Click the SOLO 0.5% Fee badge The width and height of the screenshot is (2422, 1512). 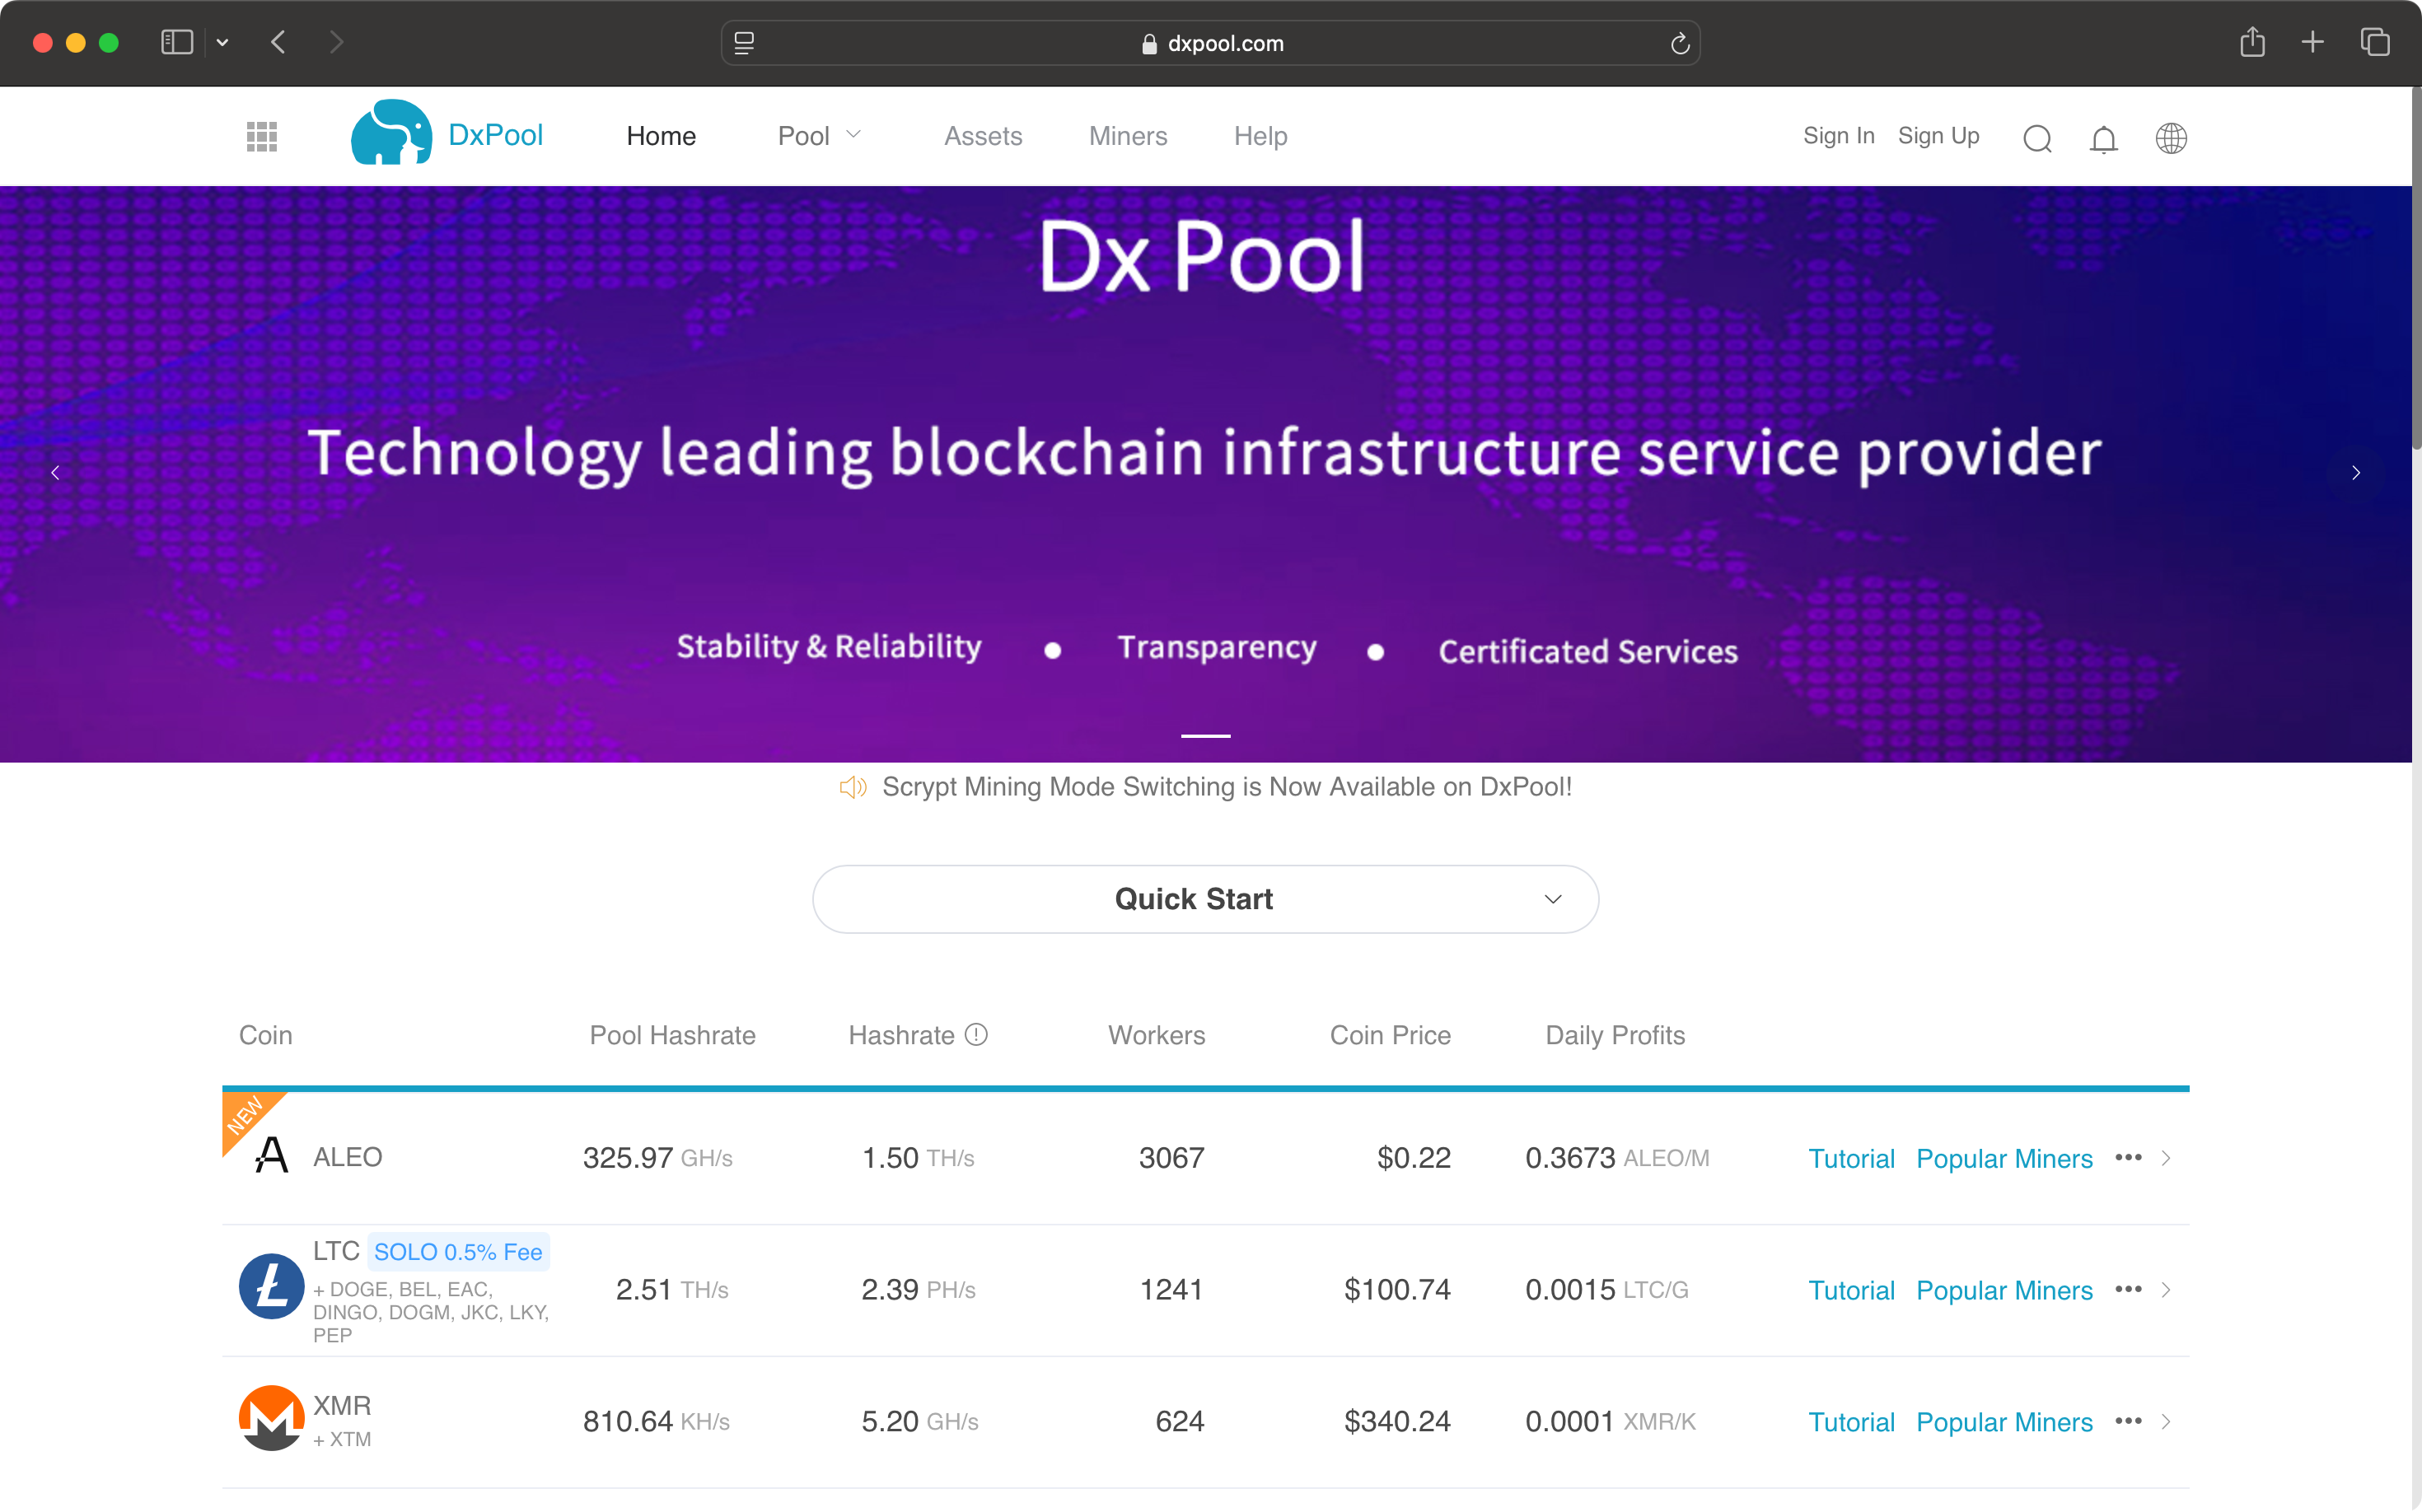click(458, 1252)
